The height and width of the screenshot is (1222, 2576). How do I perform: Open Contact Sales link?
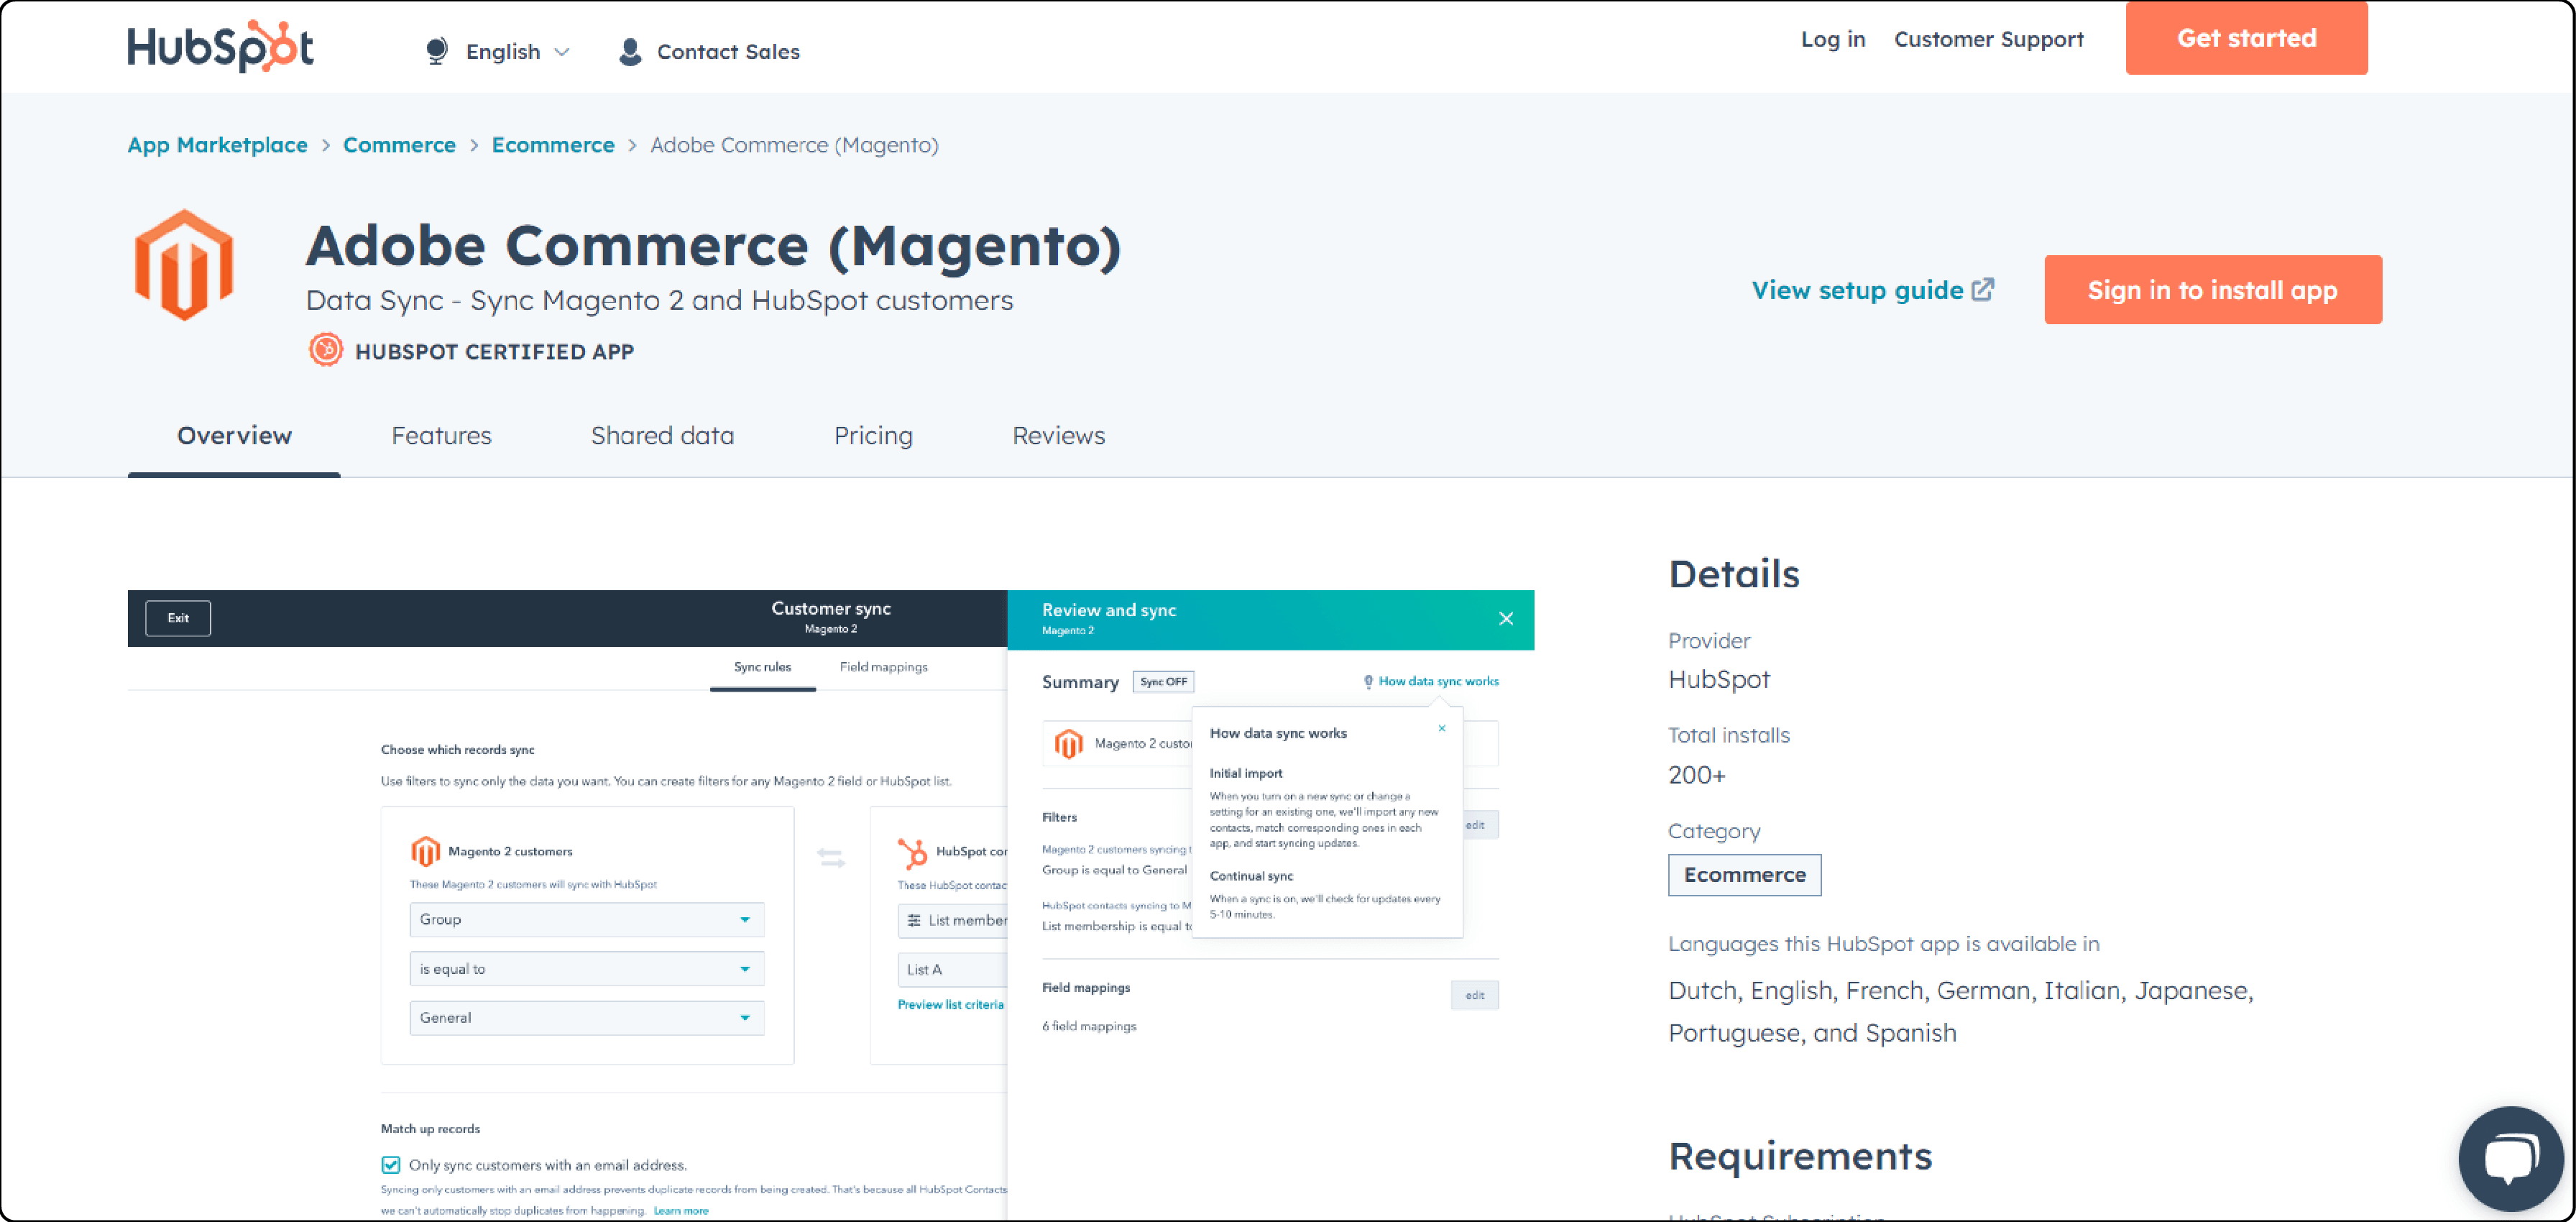tap(728, 52)
